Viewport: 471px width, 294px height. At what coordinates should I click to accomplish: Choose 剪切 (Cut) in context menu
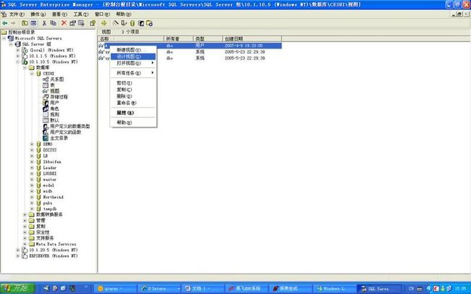[x=133, y=83]
